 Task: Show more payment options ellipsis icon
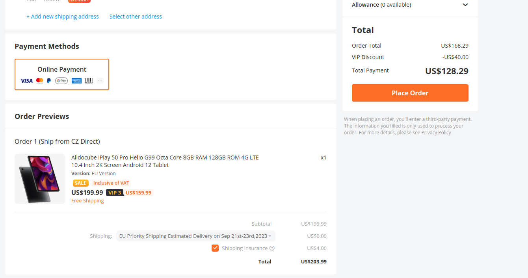point(100,81)
